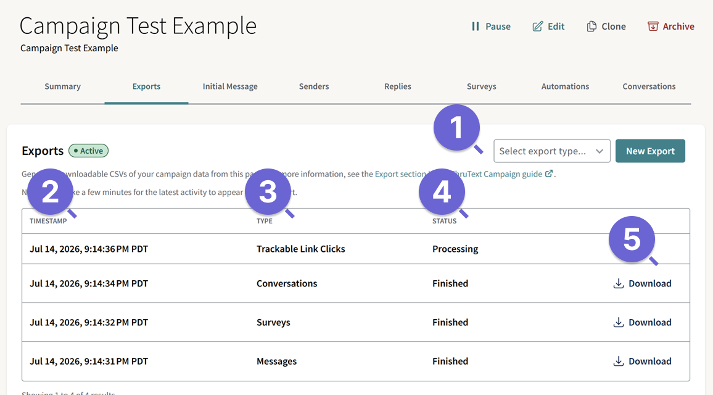Open the Replies tab
This screenshot has width=713, height=395.
[398, 86]
